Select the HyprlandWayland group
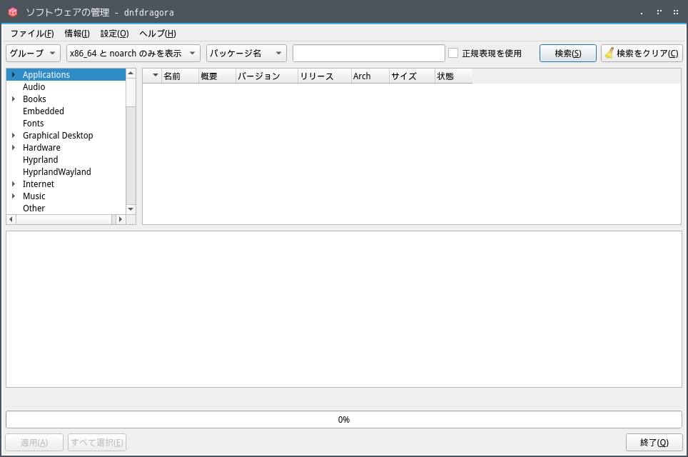 point(57,172)
